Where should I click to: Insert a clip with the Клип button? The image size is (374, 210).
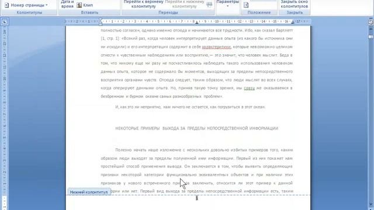[85, 5]
